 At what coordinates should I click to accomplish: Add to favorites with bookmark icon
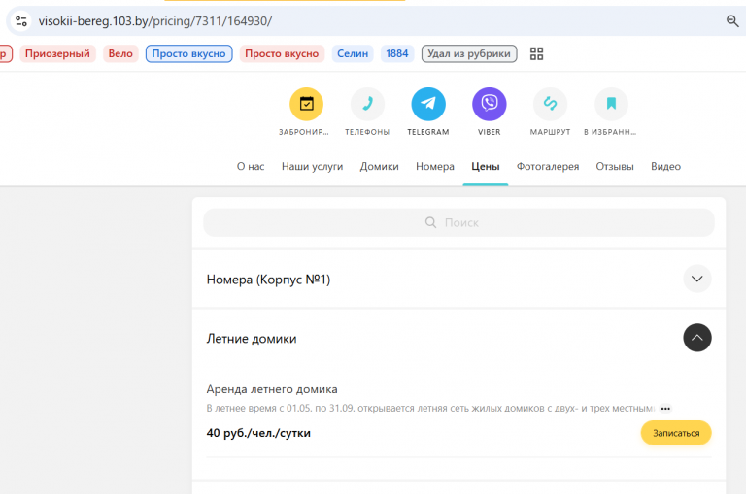point(611,104)
